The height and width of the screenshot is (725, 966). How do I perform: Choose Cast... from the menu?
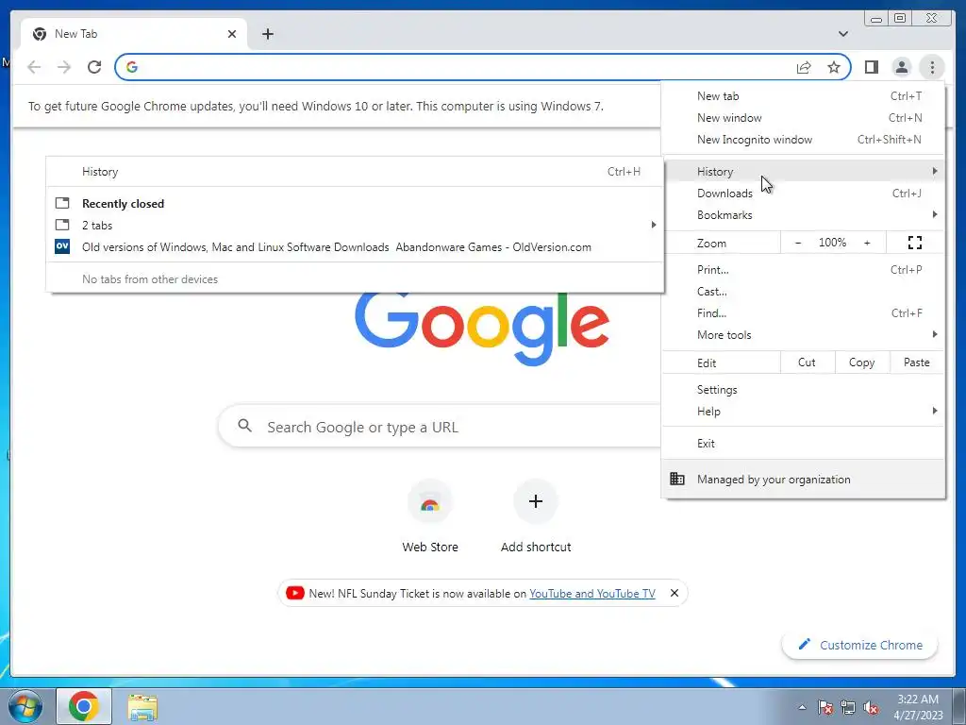click(x=804, y=291)
